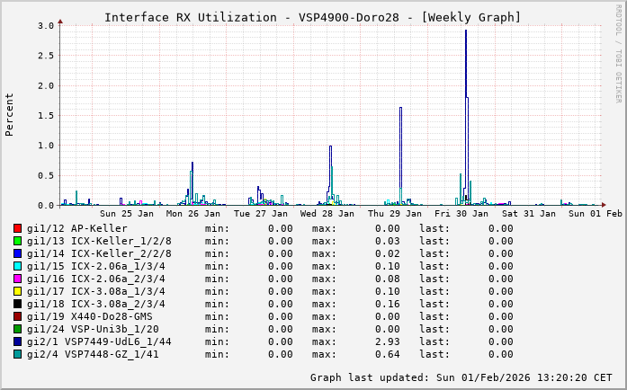Click the red swatch for gi1/12 AP-Keller
This screenshot has width=627, height=390.
(x=18, y=228)
